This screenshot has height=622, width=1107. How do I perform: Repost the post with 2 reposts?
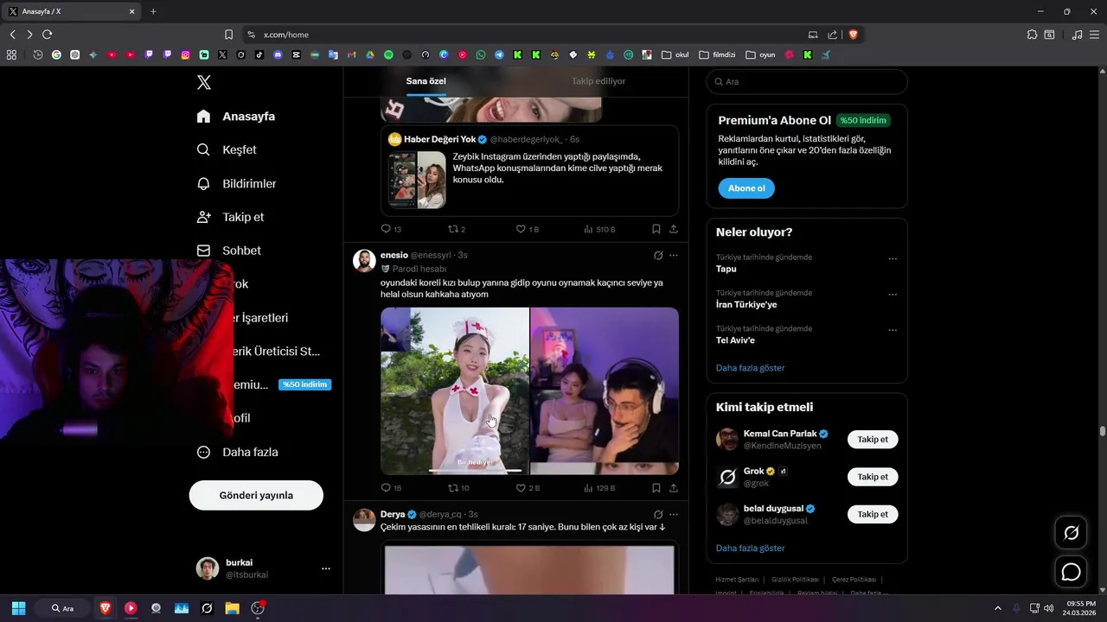457,229
